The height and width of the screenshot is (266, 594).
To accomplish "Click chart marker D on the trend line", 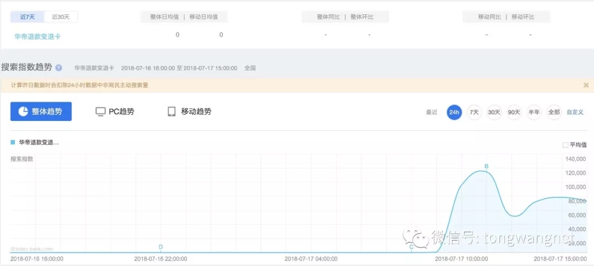I will point(161,247).
